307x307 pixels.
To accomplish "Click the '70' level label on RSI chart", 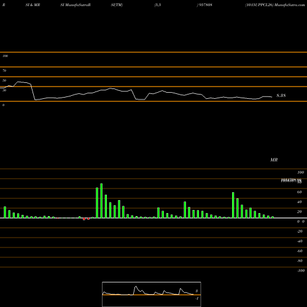I will (x=4, y=71).
